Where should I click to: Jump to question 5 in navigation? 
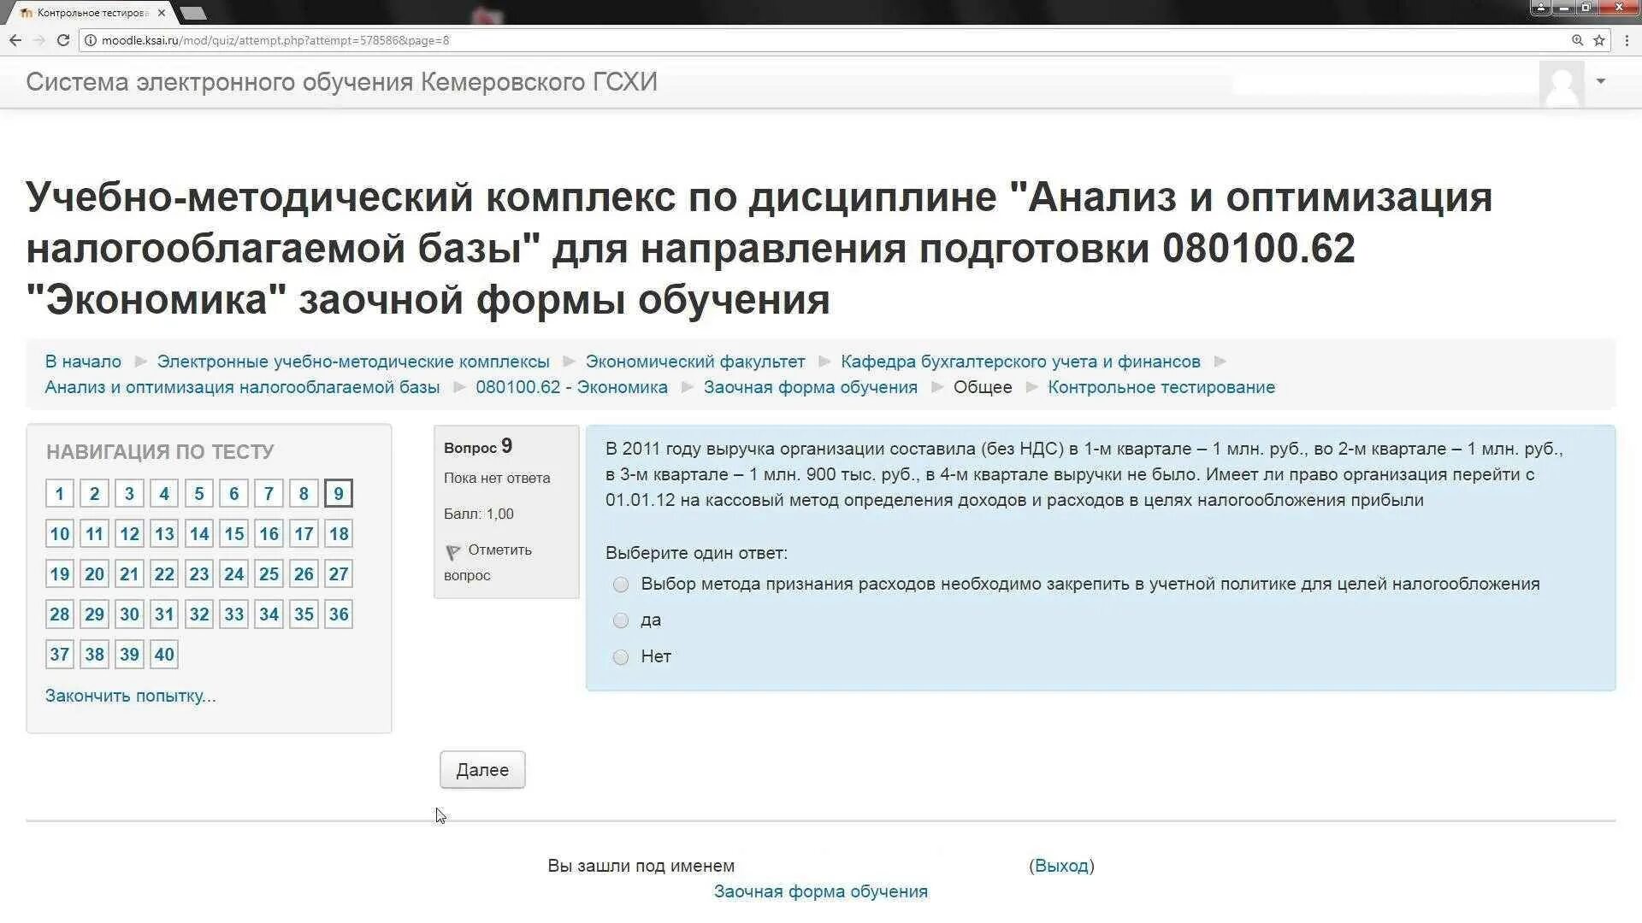[199, 493]
